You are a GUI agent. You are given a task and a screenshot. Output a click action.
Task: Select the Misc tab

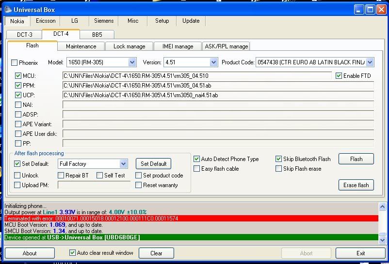coord(133,21)
